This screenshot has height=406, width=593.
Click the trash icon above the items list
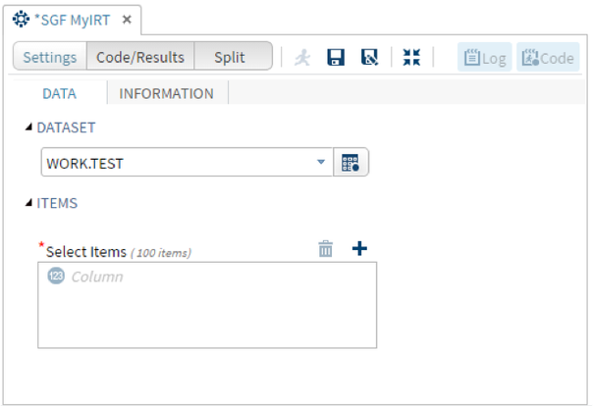325,249
